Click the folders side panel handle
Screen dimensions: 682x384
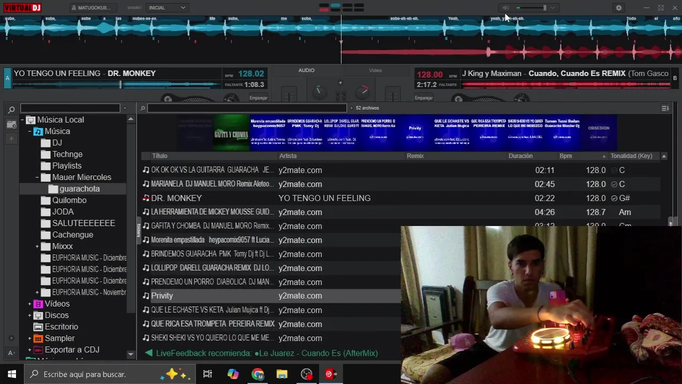coord(138,230)
